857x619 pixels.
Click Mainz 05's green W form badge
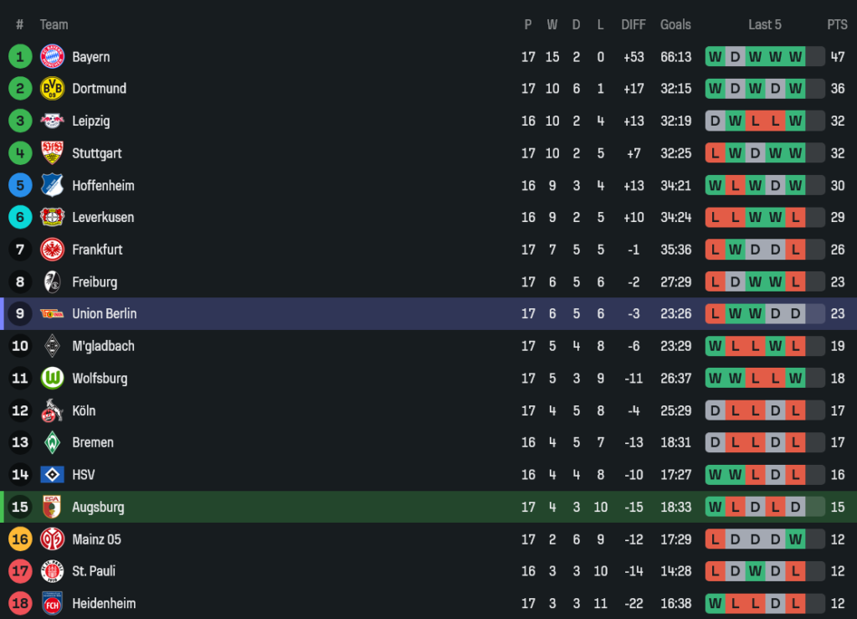coord(795,539)
